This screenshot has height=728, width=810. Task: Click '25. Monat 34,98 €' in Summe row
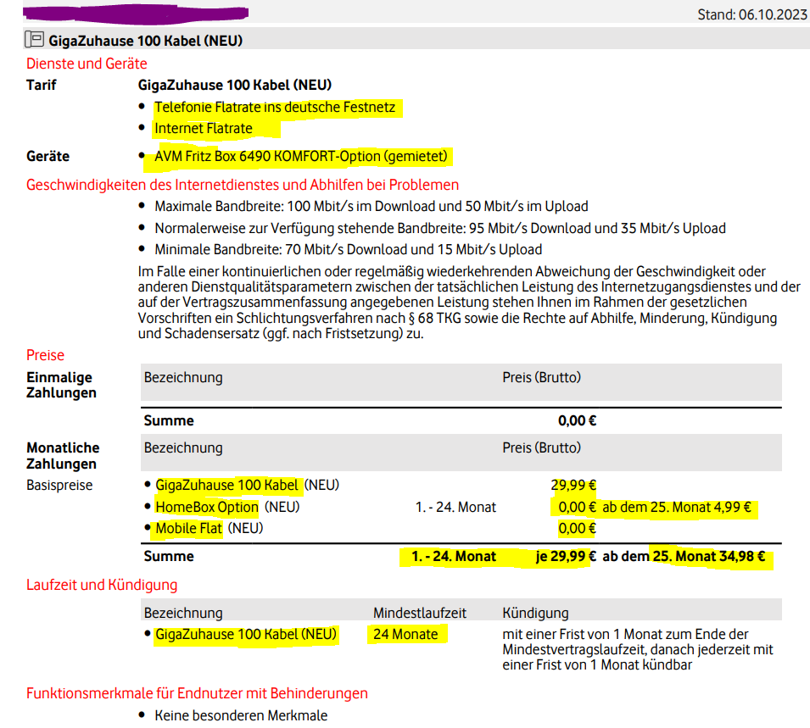(x=709, y=556)
